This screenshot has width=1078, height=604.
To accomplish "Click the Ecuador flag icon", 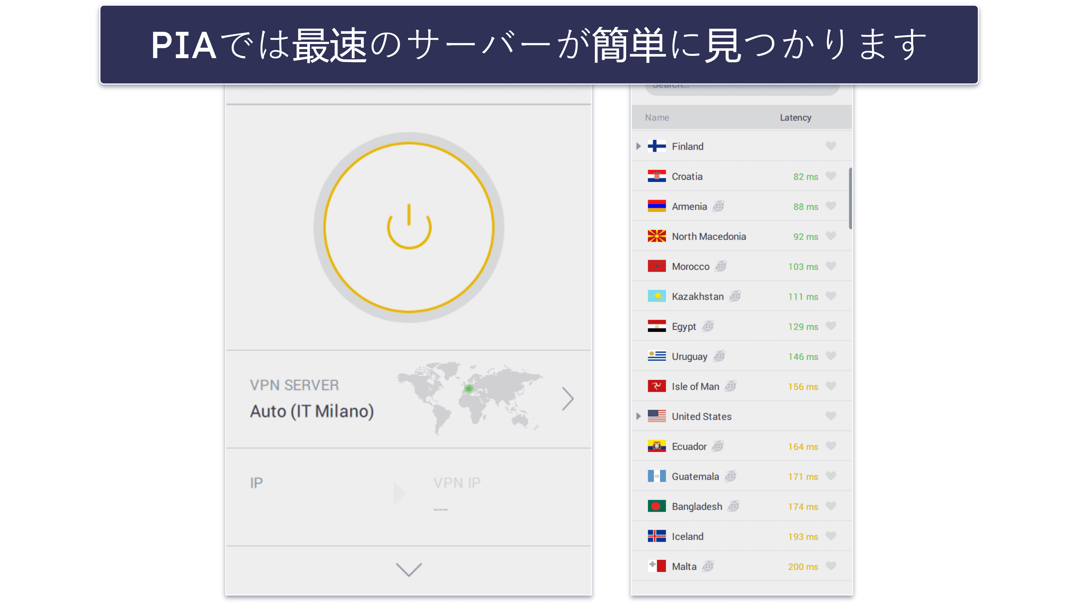I will [x=657, y=446].
